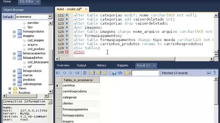This screenshot has width=220, height=123.
Task: Click statement marker dot on line 125
Action: click(67, 31)
